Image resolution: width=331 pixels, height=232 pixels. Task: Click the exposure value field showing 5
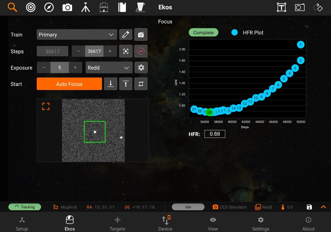60,67
